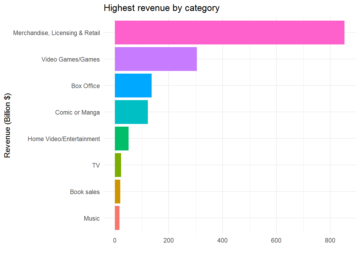Click the Video Games/Games purple bar

(x=155, y=59)
